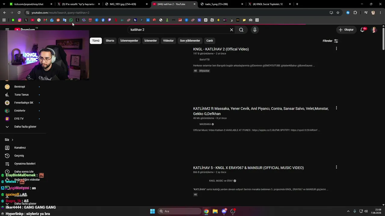This screenshot has width=385, height=216.
Task: Select the 'Videolar' filter chip
Action: (x=168, y=41)
